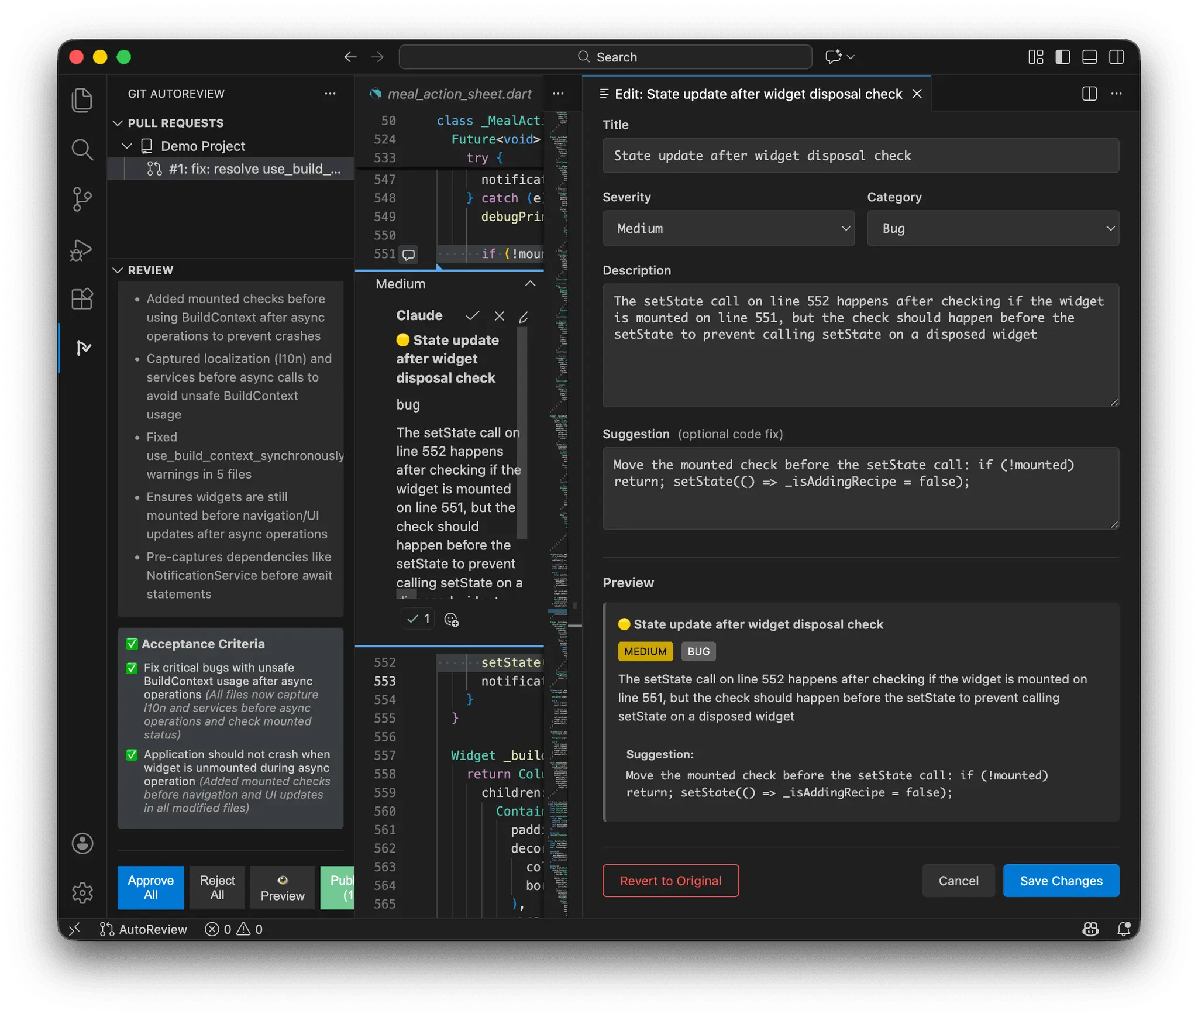This screenshot has height=1017, width=1198.
Task: Add a reaction with the smiley icon
Action: pos(451,619)
